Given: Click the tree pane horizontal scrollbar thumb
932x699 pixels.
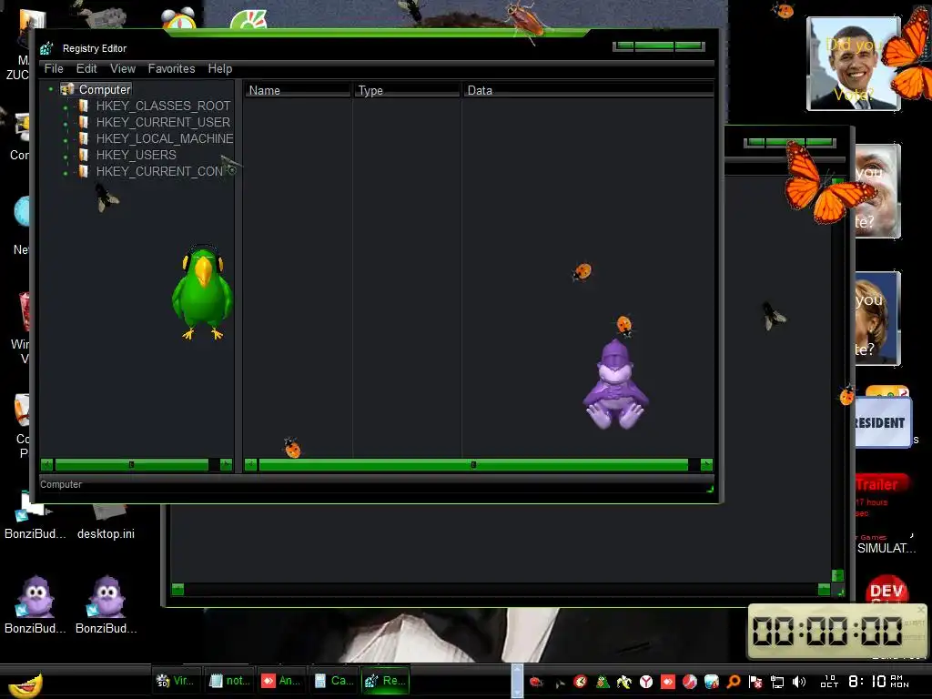Looking at the screenshot, I should click(x=131, y=465).
